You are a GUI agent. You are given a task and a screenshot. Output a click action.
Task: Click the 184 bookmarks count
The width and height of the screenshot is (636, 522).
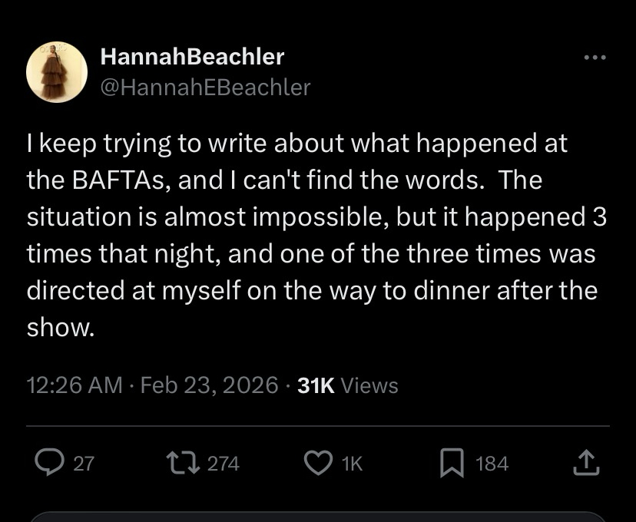(x=492, y=464)
